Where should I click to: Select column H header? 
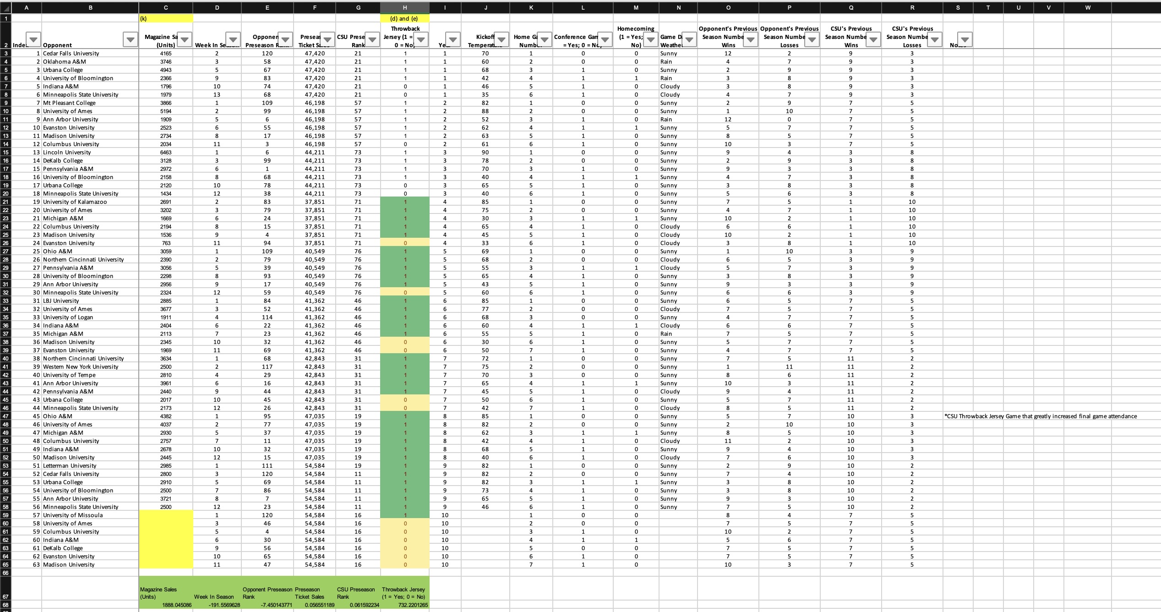[x=405, y=7]
